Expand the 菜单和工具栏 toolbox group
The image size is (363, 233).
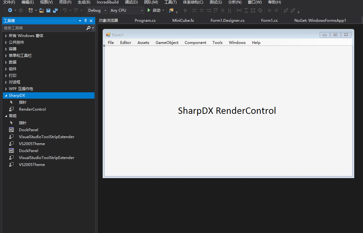tap(6, 56)
